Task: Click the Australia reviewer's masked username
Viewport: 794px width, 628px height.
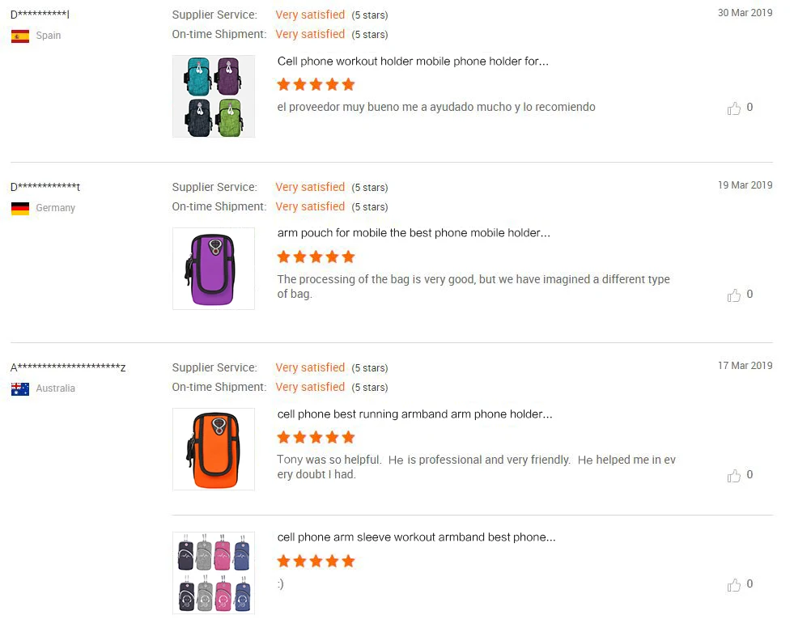Action: (68, 367)
